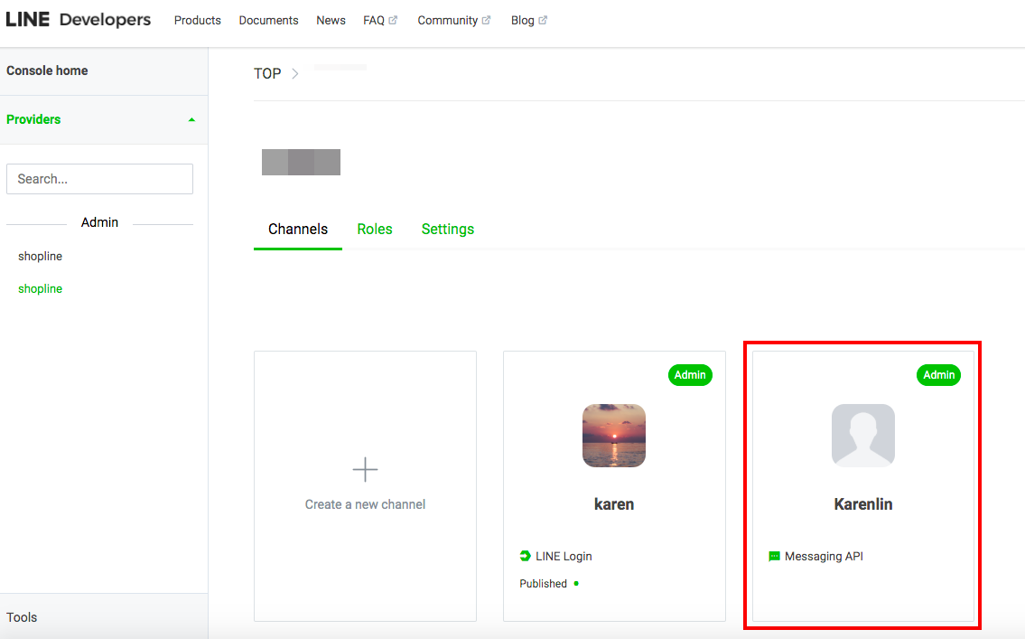Select the Providers sidebar heading
1025x639 pixels.
click(33, 119)
